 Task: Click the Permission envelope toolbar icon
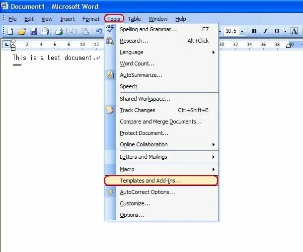coord(45,31)
